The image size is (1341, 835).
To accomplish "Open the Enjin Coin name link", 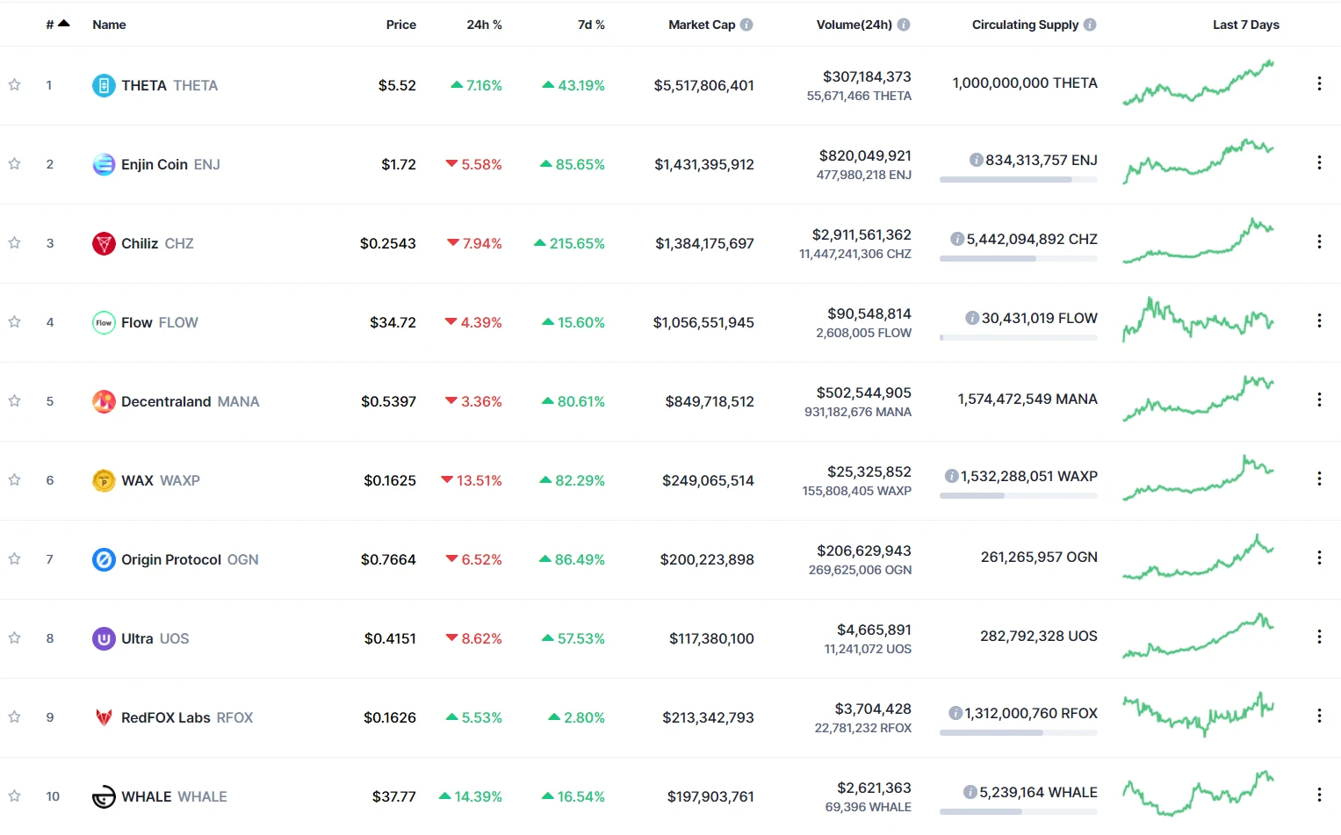I will 155,164.
